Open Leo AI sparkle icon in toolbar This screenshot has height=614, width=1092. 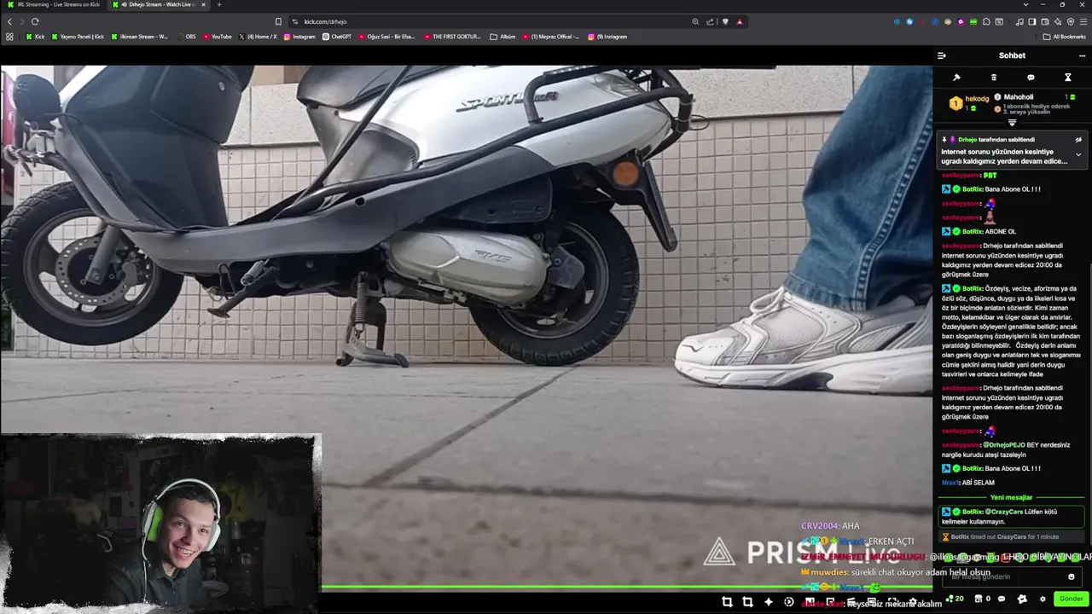click(x=1058, y=21)
